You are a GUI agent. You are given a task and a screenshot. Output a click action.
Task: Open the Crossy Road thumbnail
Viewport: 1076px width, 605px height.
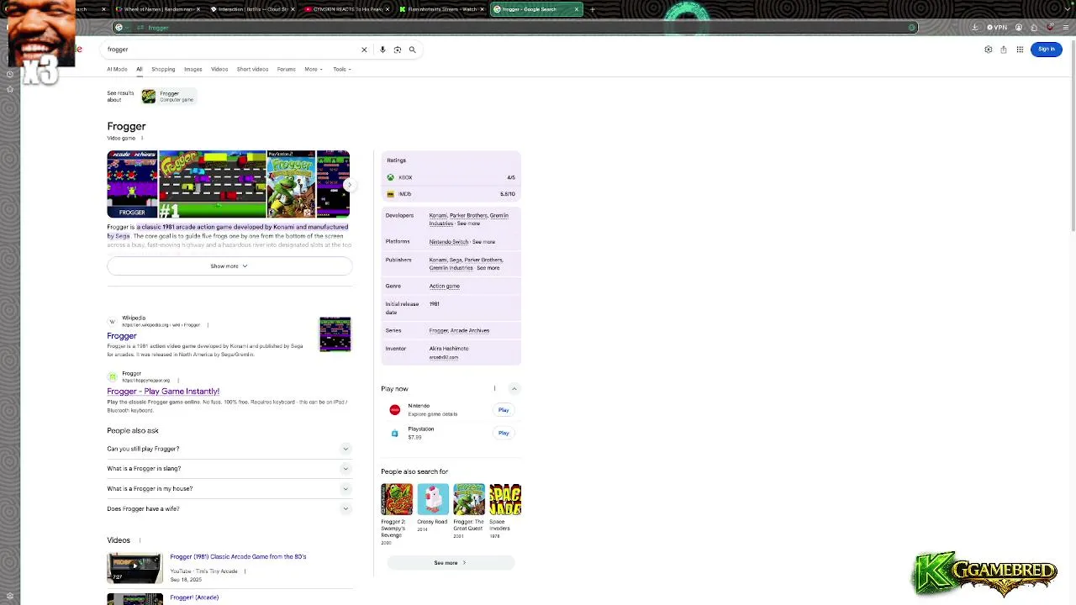coord(433,499)
